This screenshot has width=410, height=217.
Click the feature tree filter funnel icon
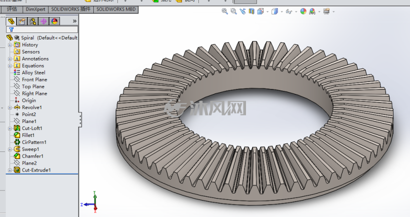tap(11, 29)
